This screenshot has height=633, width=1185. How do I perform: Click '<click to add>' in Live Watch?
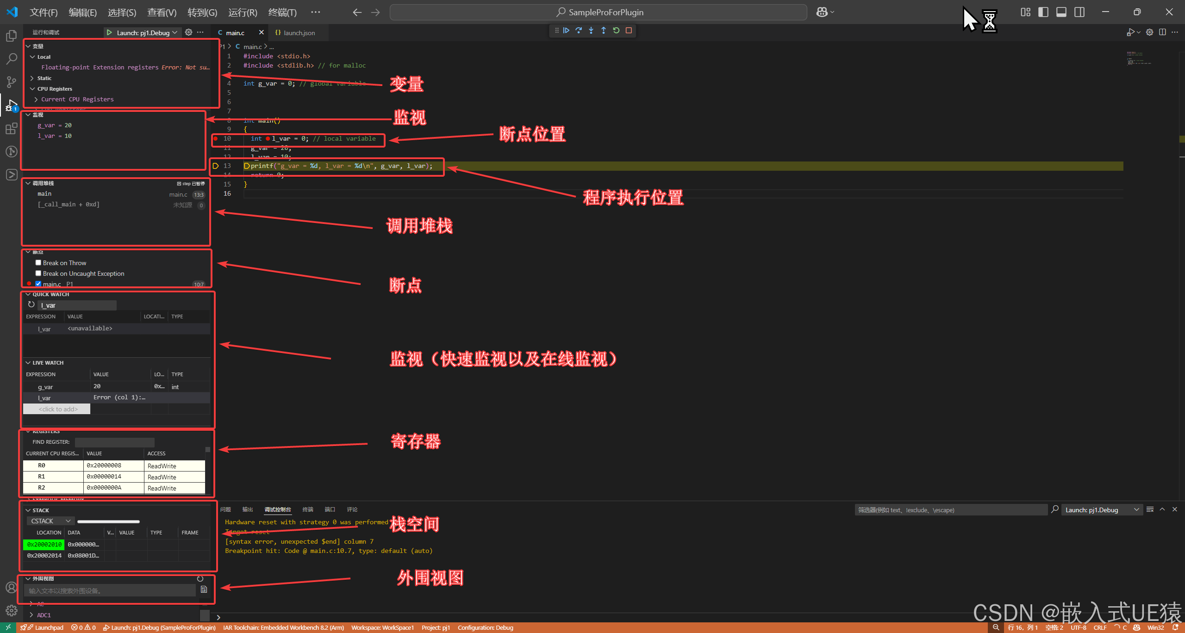[x=57, y=409]
